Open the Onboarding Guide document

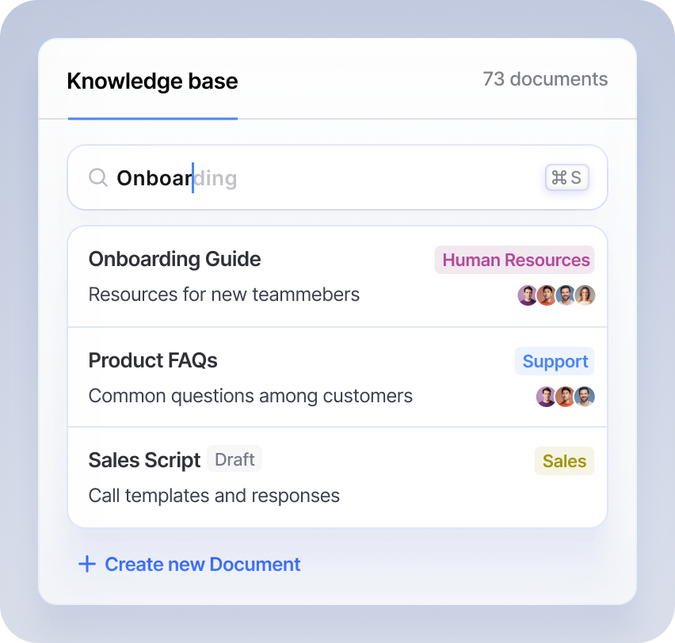point(174,259)
